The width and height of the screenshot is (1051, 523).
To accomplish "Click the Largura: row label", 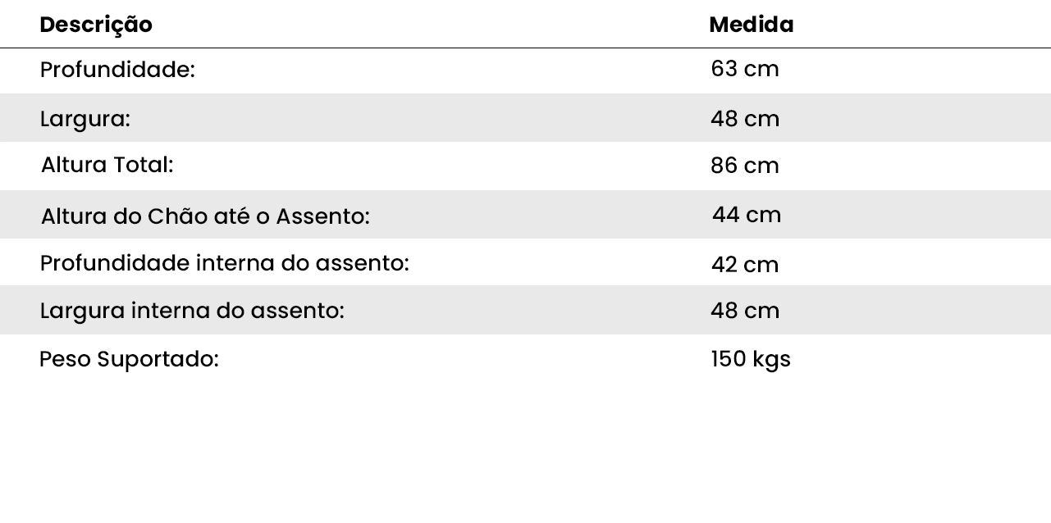I will [x=85, y=119].
